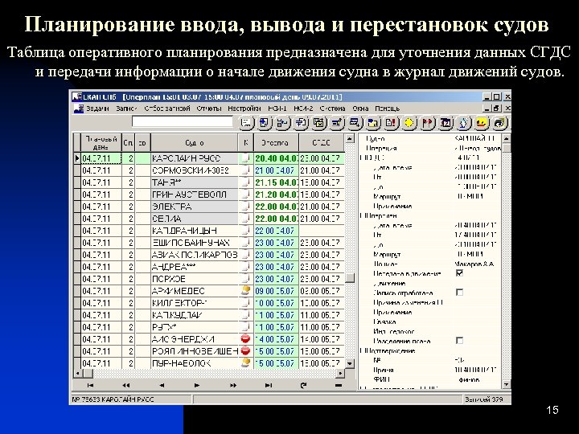579x434 pixels.
Task: Click the details panel scroll-down arrow
Action: coord(507,384)
